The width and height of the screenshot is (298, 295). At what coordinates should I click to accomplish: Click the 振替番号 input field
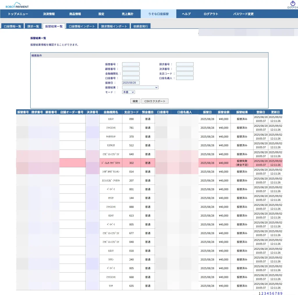tap(131, 64)
